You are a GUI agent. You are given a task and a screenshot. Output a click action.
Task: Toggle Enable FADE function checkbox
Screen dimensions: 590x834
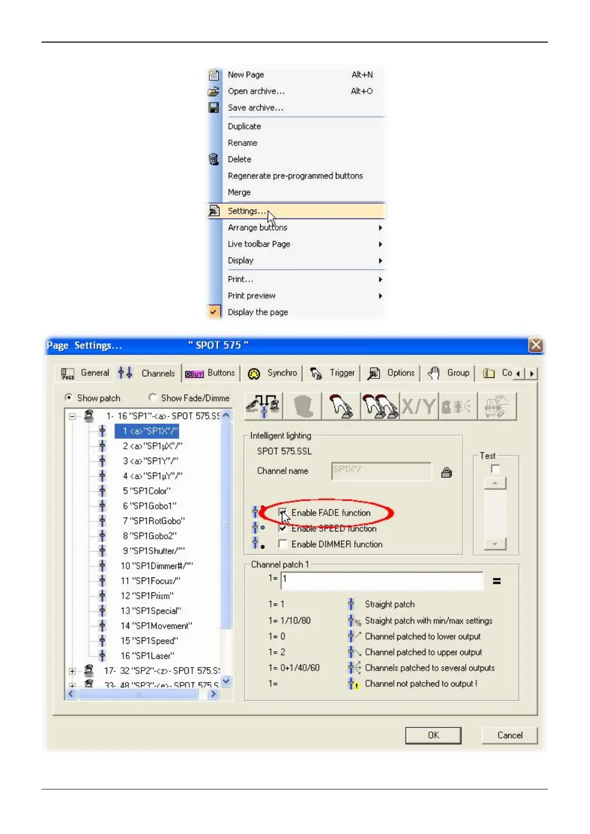pyautogui.click(x=283, y=513)
